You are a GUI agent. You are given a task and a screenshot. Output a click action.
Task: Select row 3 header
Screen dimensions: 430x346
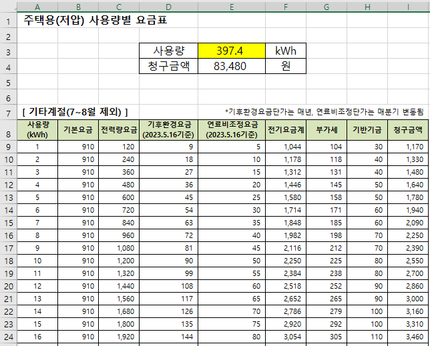coord(8,52)
